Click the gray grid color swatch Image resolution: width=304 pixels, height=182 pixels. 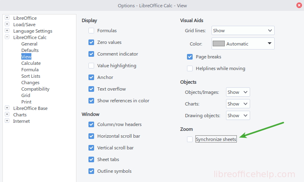point(219,43)
